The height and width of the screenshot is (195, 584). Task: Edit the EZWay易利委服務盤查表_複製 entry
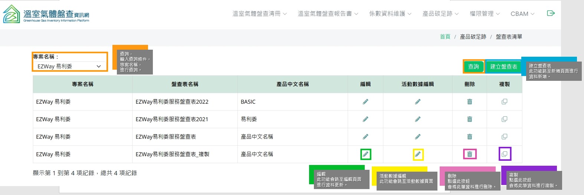(365, 154)
